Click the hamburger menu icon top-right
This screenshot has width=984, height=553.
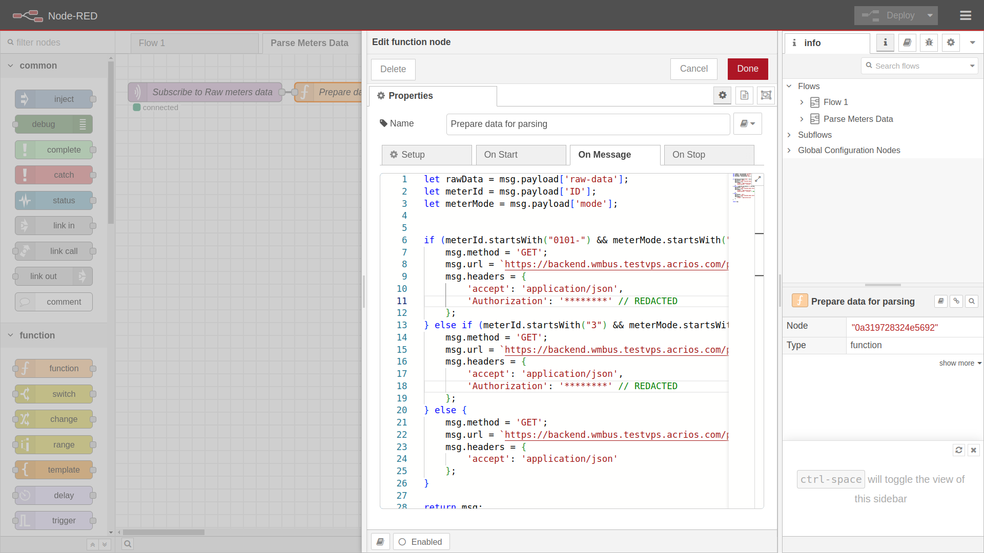pyautogui.click(x=967, y=15)
